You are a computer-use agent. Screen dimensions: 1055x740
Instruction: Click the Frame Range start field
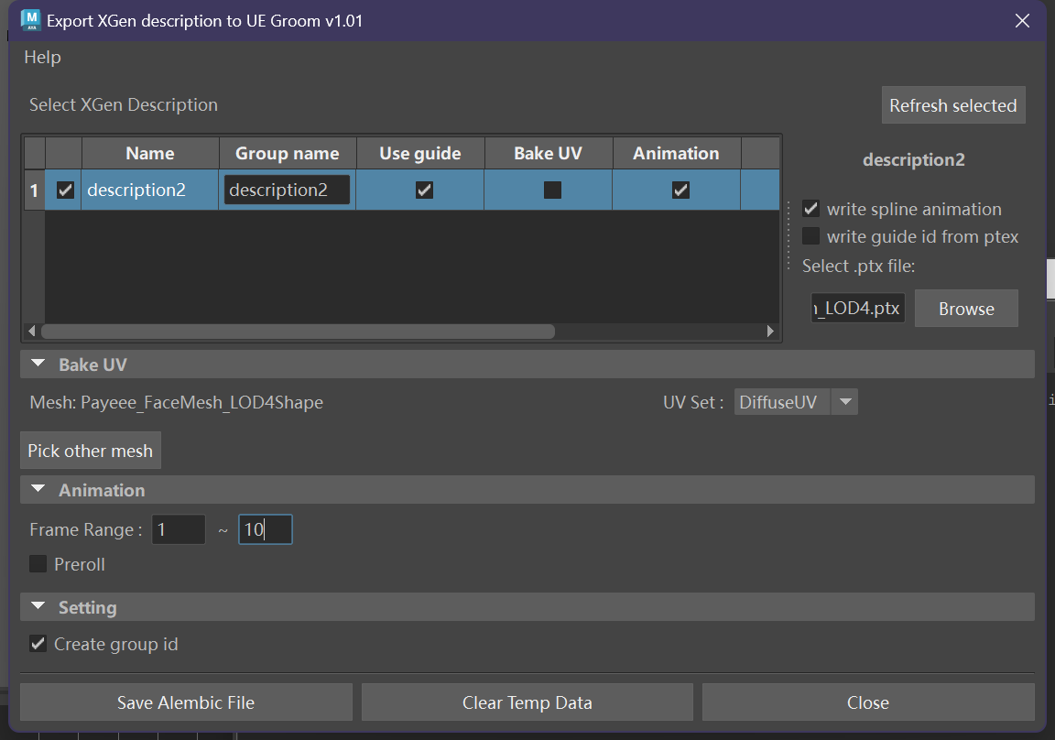(179, 529)
